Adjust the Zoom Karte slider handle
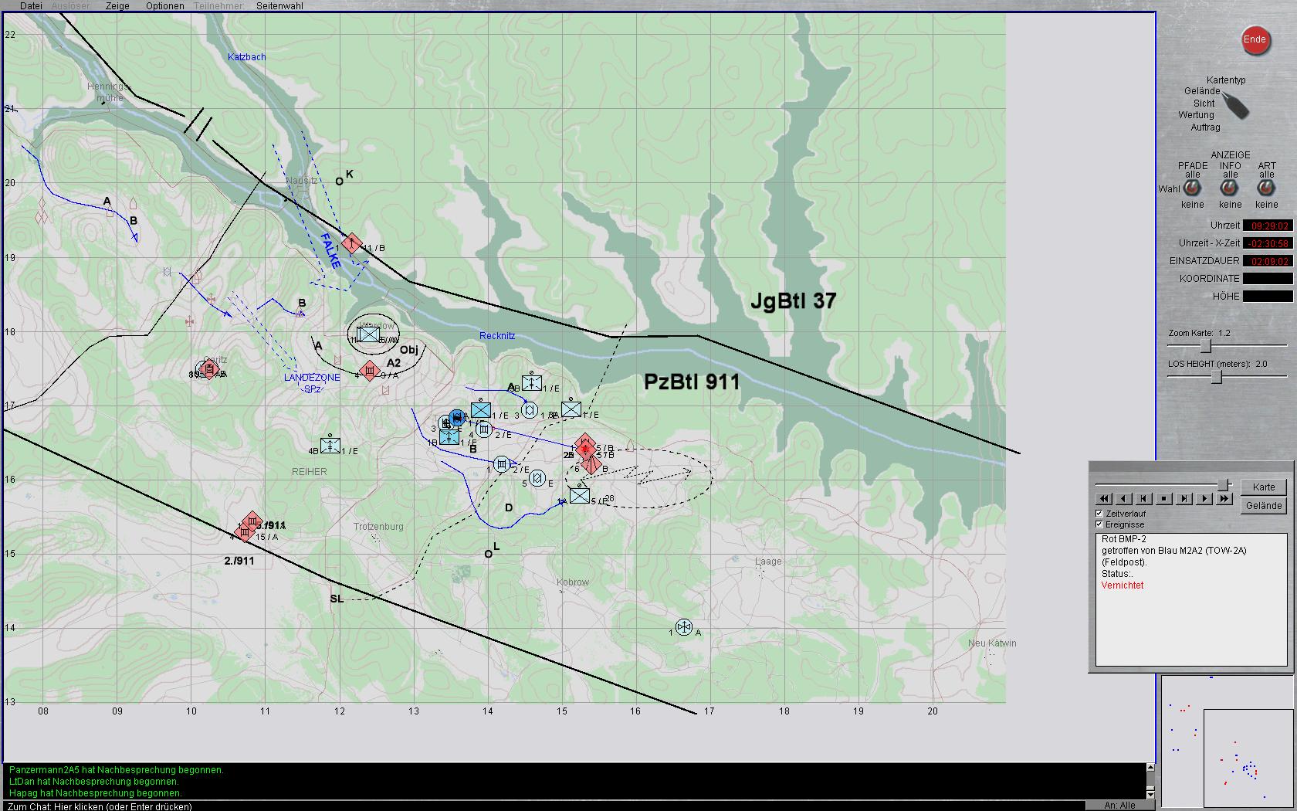The image size is (1297, 811). [x=1206, y=346]
